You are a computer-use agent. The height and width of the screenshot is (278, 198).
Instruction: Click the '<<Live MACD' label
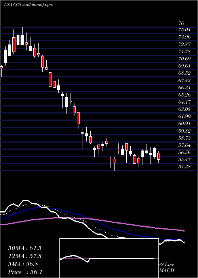pos(167,268)
